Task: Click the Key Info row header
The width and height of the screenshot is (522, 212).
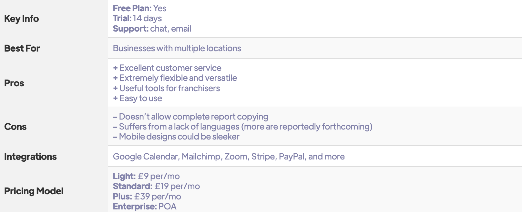Action: 21,19
